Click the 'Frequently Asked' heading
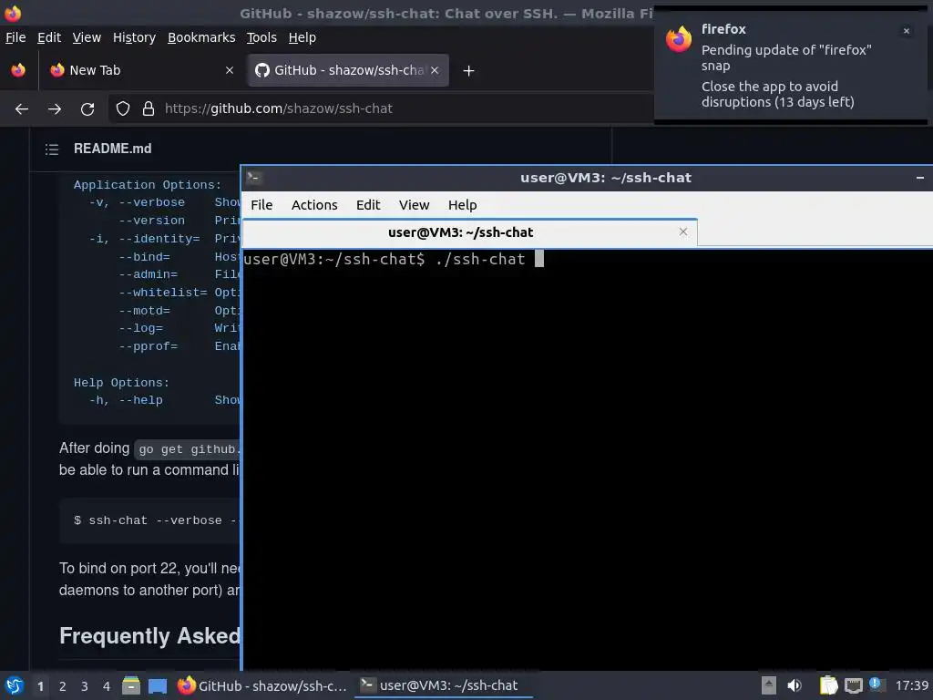 pos(149,636)
